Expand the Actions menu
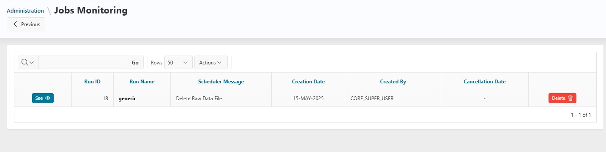Screen dimensions: 606x152 point(211,62)
